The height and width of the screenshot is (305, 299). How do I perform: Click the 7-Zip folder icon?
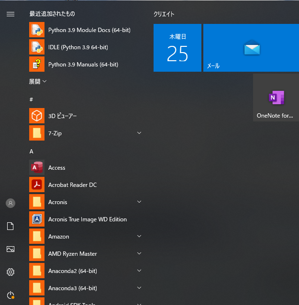coord(37,133)
